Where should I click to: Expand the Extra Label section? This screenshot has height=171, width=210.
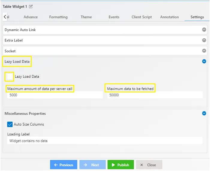[204, 40]
